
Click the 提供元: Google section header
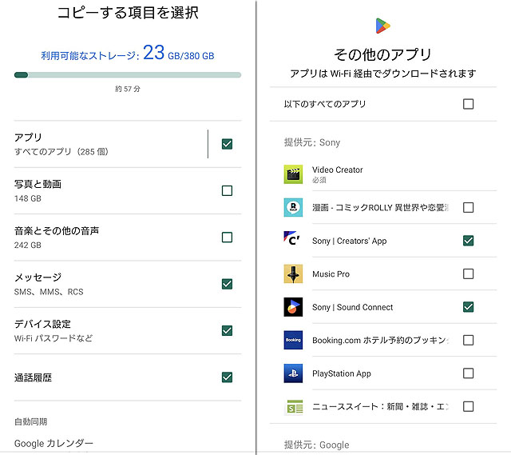317,445
